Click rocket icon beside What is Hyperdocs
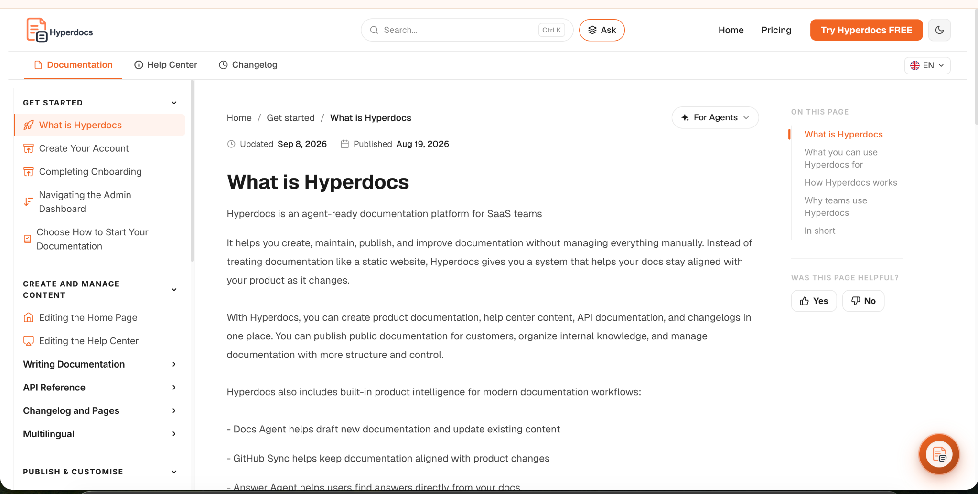 (x=29, y=125)
